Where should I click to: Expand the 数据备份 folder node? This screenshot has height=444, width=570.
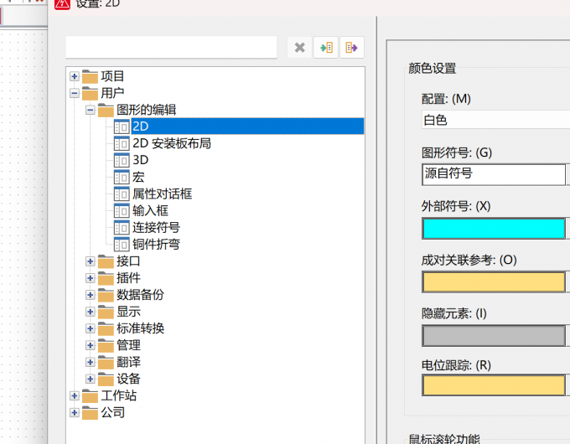click(x=91, y=295)
